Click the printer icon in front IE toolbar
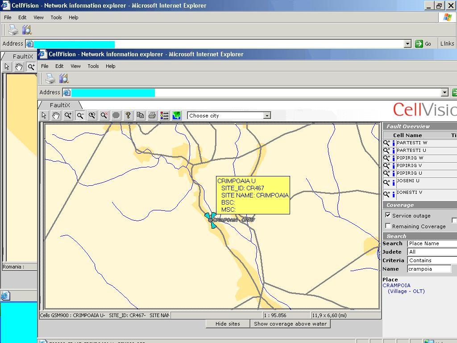457x343 pixels. (x=50, y=79)
